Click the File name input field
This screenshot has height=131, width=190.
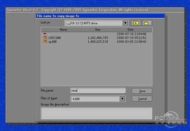pyautogui.click(x=98, y=91)
